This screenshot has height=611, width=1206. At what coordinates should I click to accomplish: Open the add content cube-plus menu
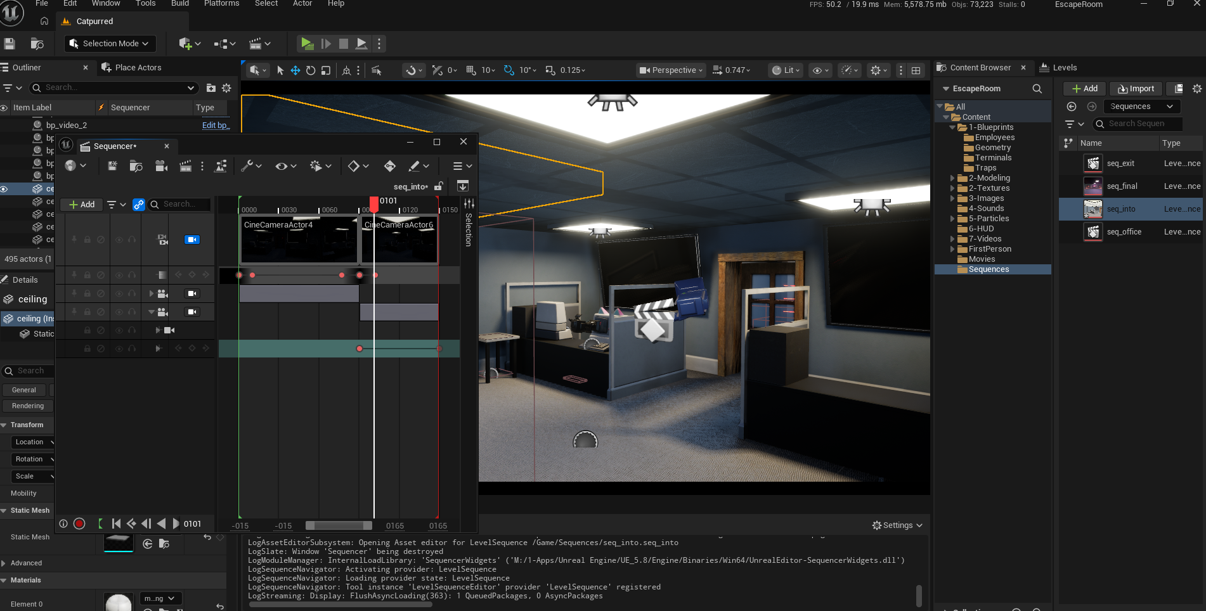(190, 44)
